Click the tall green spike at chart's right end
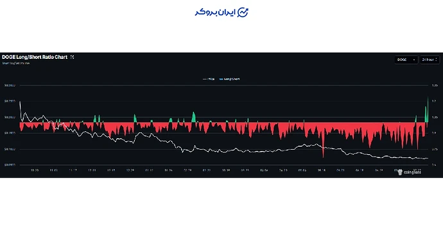Screen dimensions: 443x231 428,109
